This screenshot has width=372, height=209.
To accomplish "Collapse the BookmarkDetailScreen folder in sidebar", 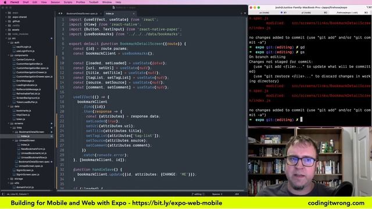I will 13,132.
